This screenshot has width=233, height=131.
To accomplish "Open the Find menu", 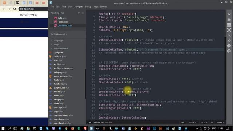I will (64, 7).
